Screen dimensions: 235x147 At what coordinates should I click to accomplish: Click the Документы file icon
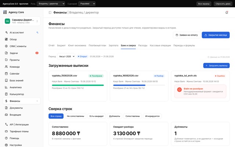(x=6, y=108)
